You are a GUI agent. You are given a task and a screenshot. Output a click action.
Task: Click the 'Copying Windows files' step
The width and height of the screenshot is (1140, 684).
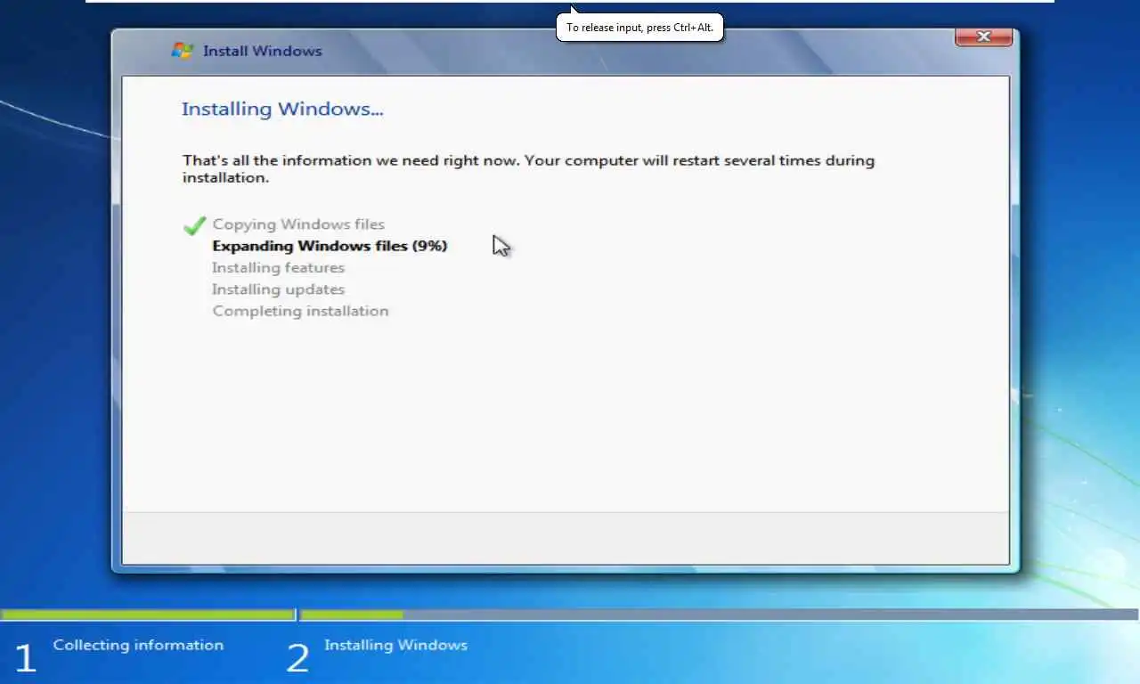click(x=298, y=224)
